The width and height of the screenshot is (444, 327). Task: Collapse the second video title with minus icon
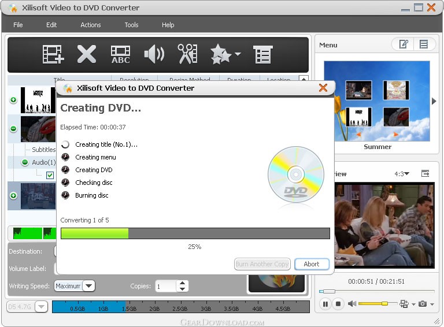coord(13,129)
